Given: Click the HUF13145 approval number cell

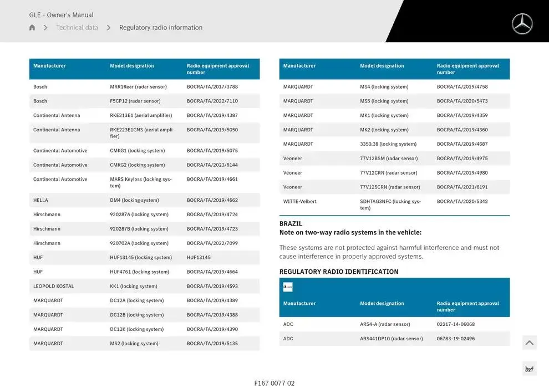Looking at the screenshot, I should [x=199, y=258].
